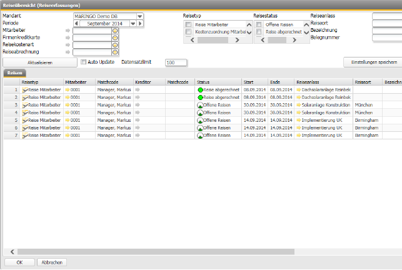The height and width of the screenshot is (270, 402).
Task: Click the round icon next to Reiseabrechnung field
Action: [115, 52]
